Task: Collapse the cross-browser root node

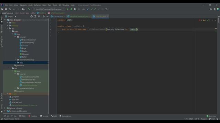Action: click(x=5, y=20)
